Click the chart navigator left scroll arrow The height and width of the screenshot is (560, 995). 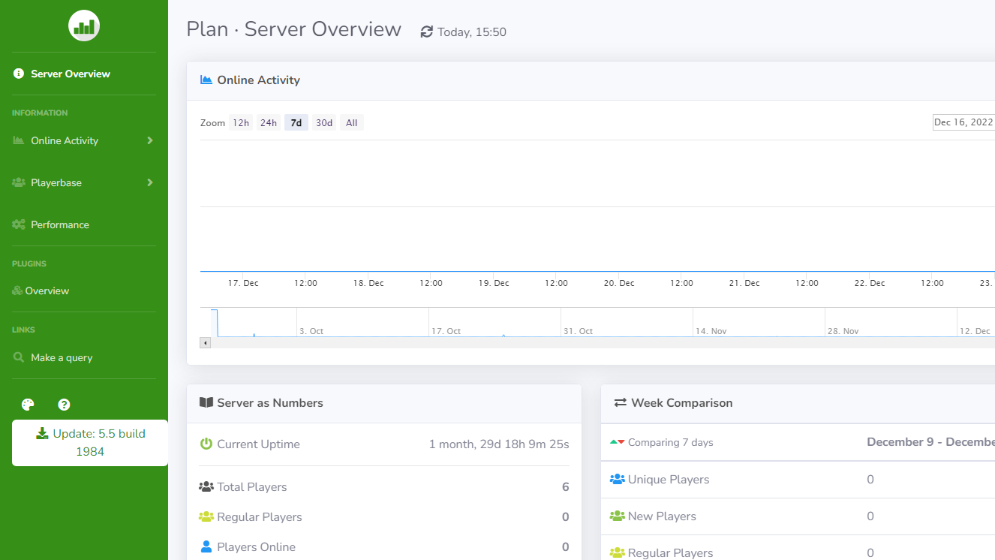pos(206,342)
